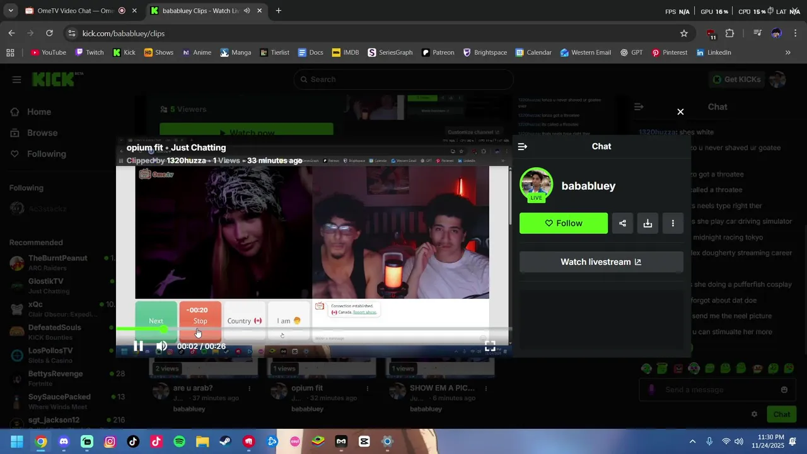Screen dimensions: 807x454
Task: Close the clip viewer with the X
Action: 680,112
